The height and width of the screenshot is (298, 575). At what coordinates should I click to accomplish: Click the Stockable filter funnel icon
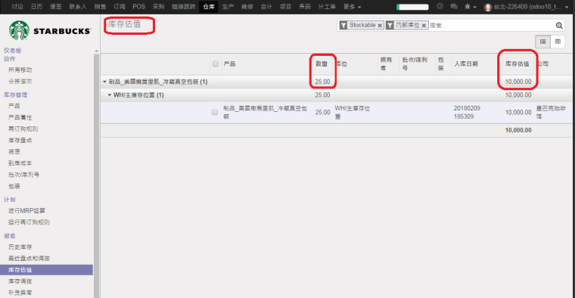(x=343, y=25)
